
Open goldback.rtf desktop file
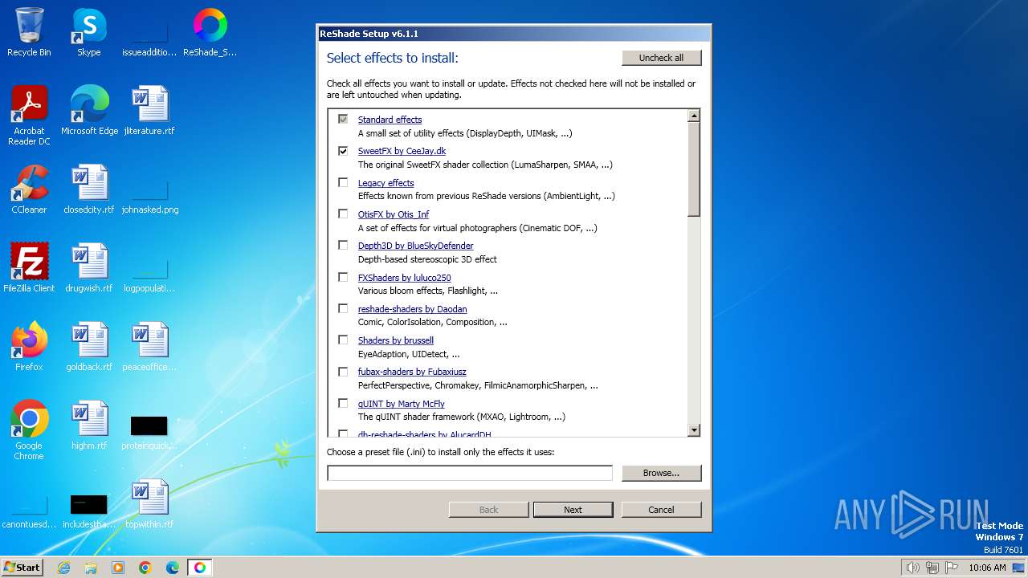(89, 347)
